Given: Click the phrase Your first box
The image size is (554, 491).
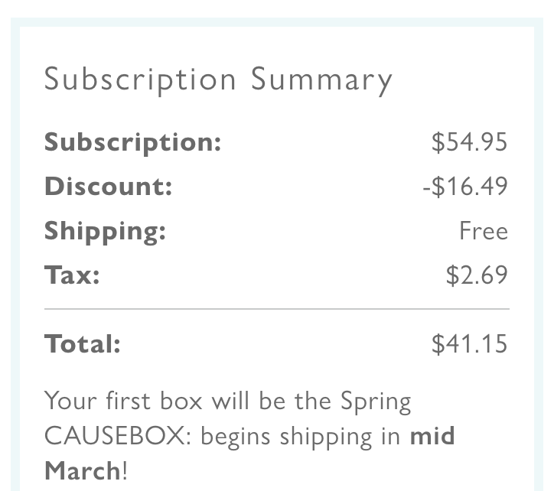Looking at the screenshot, I should point(123,401).
